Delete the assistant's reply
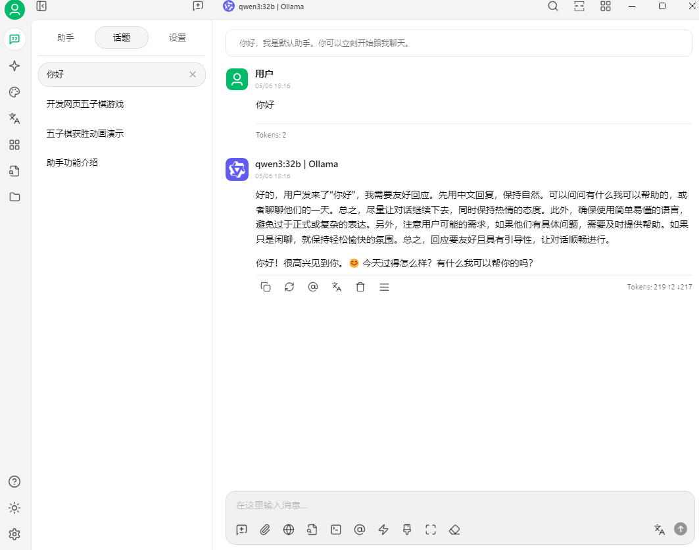699x550 pixels. pyautogui.click(x=360, y=287)
